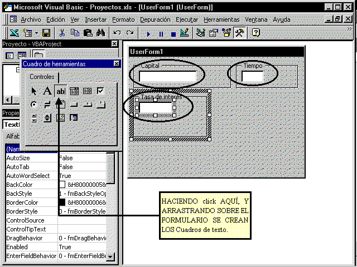Select the OptionButton control tool
The image size is (357, 267).
tap(33, 105)
